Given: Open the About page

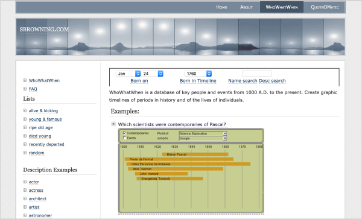Looking at the screenshot, I should point(246,7).
